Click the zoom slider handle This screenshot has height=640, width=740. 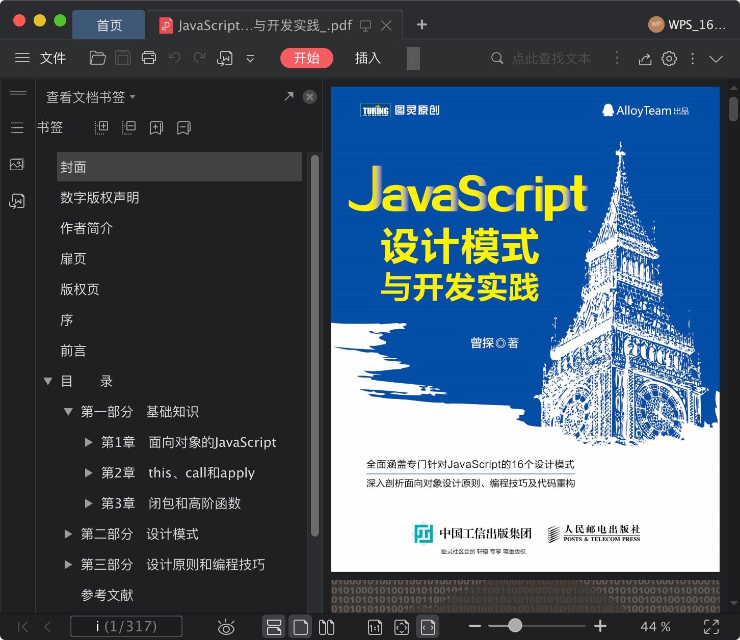pyautogui.click(x=515, y=625)
